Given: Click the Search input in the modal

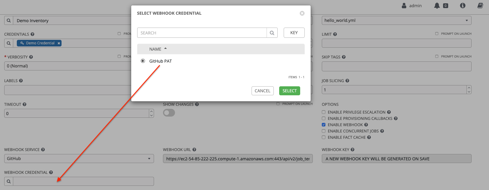Looking at the screenshot, I should point(202,33).
